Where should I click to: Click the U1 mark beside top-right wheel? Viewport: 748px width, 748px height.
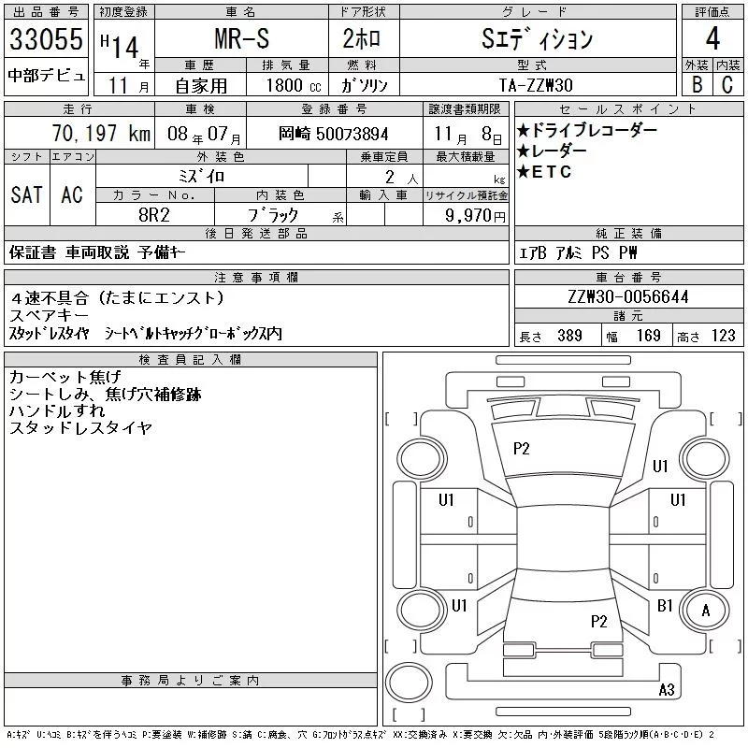click(x=660, y=466)
